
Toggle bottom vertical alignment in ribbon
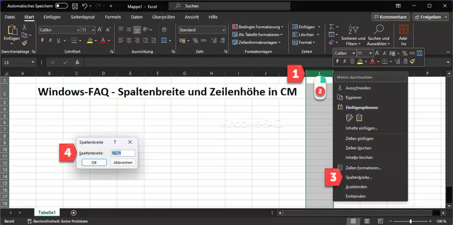pos(137,30)
